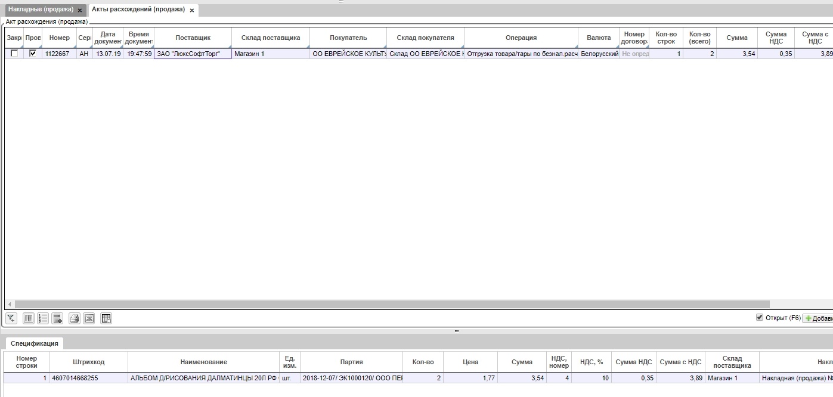Close the Акты расхождений (продажа) tab
The height and width of the screenshot is (397, 833).
click(192, 10)
